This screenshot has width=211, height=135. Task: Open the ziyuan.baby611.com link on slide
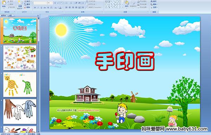[88, 110]
